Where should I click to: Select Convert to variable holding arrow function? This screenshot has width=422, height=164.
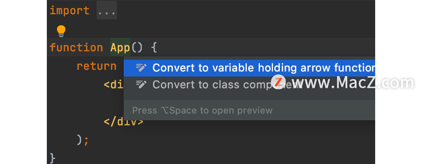pyautogui.click(x=249, y=68)
